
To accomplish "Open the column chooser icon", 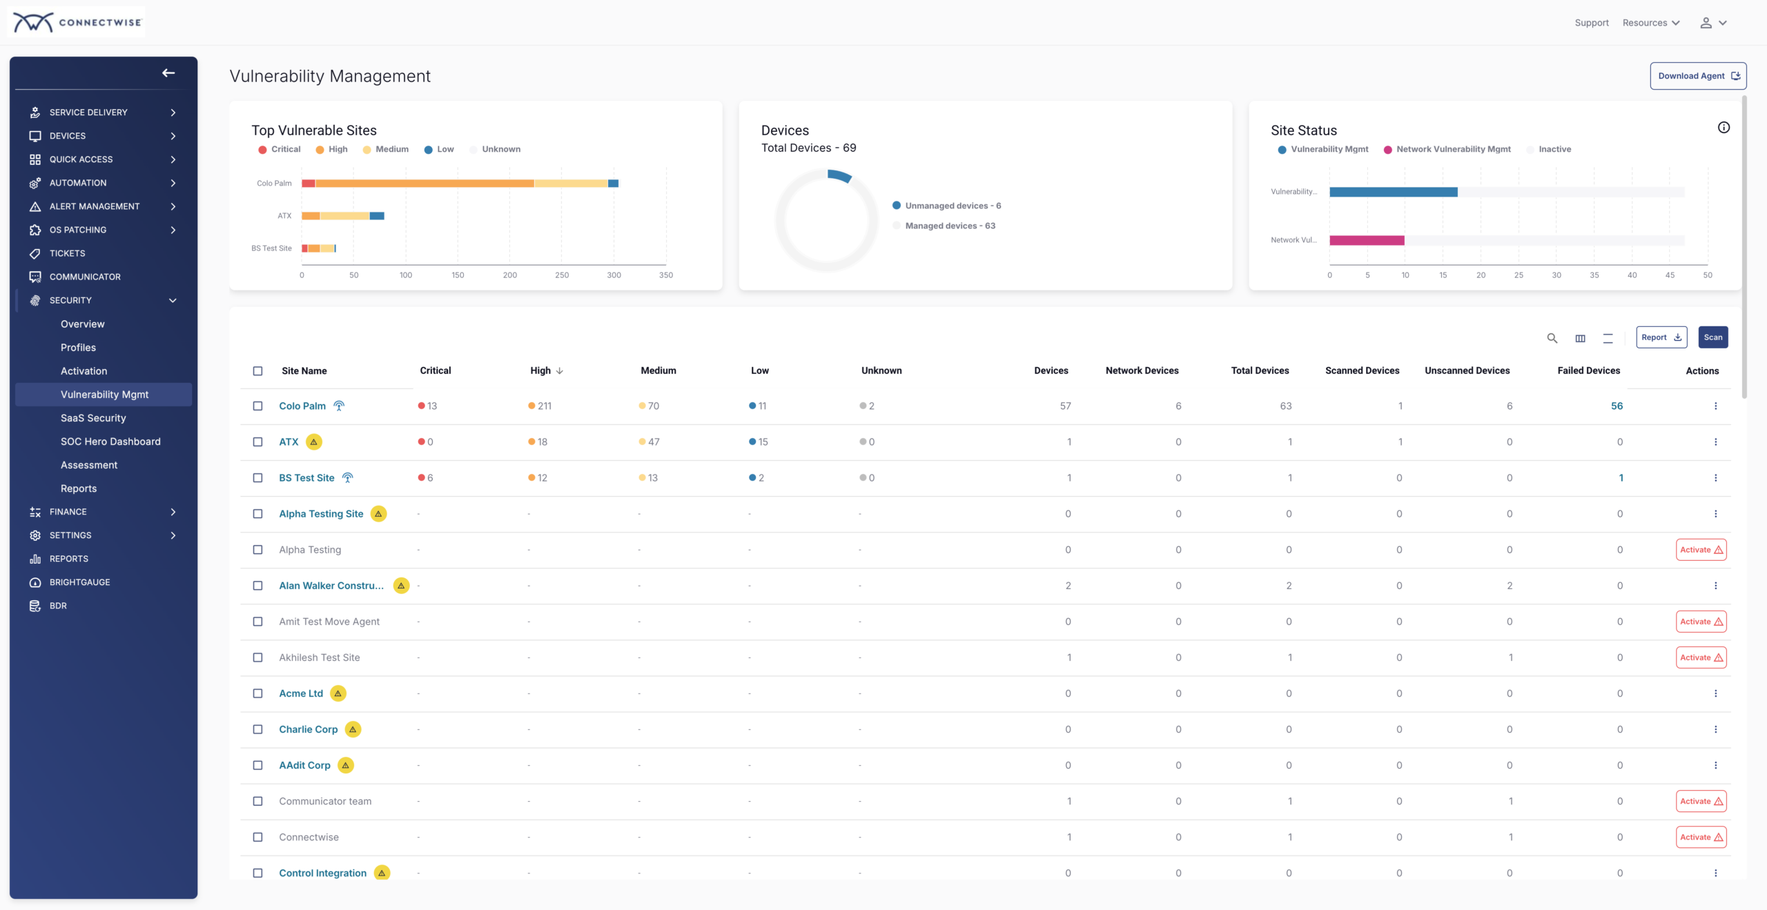I will tap(1580, 338).
